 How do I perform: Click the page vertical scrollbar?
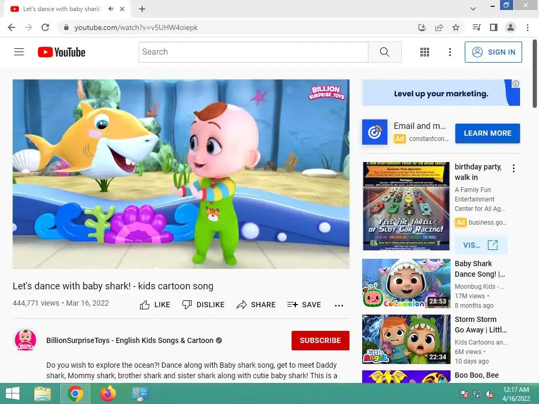[535, 74]
